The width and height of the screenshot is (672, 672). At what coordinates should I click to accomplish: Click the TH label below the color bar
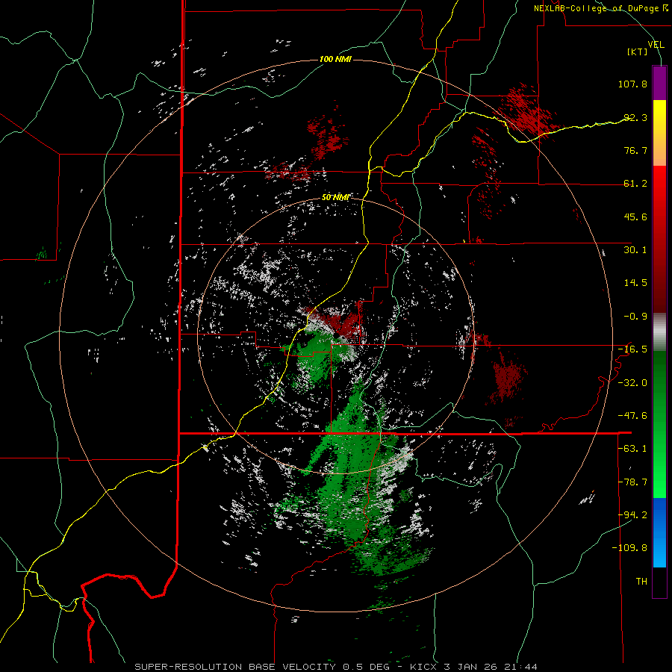[641, 582]
